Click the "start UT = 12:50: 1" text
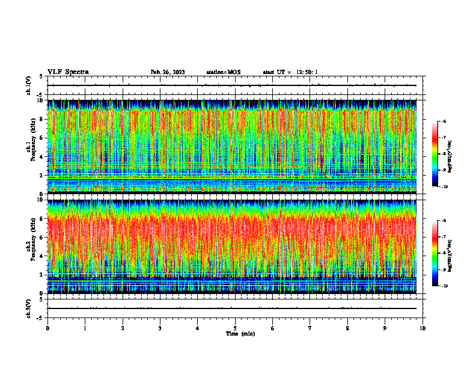Viewport: 476px width, 368px height. pyautogui.click(x=290, y=72)
